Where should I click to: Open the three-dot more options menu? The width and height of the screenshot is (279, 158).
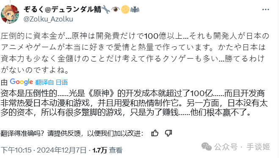pyautogui.click(x=265, y=10)
